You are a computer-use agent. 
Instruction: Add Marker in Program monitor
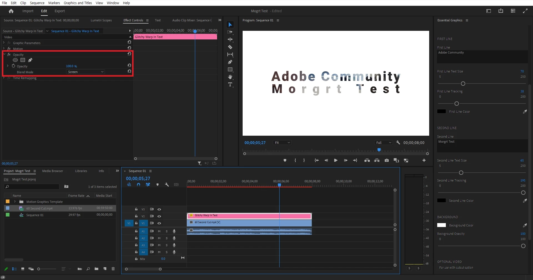click(285, 160)
